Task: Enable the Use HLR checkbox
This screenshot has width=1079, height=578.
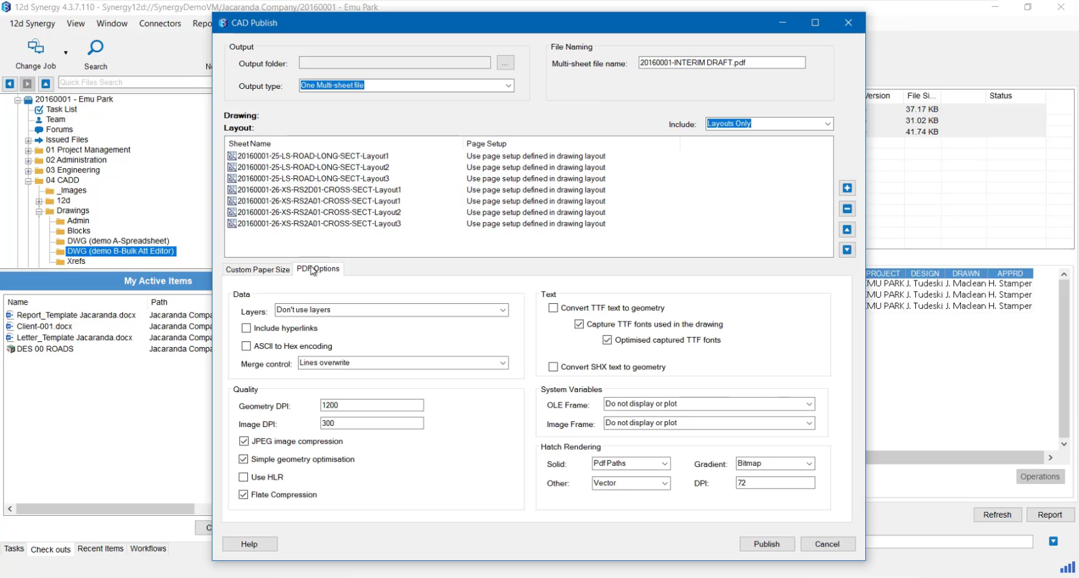Action: click(244, 477)
